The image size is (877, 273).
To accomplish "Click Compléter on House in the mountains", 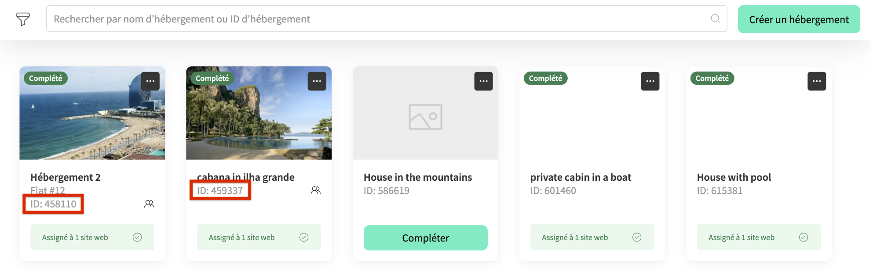I will click(425, 237).
